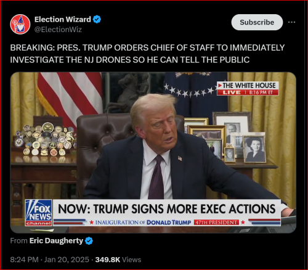
Task: Click THE WHITE HOUSE caption in video
Action: click(248, 86)
